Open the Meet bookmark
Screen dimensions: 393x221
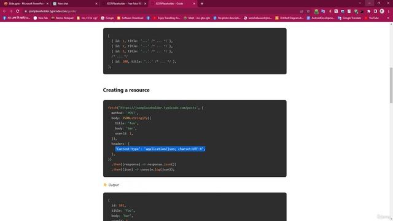pos(197,18)
